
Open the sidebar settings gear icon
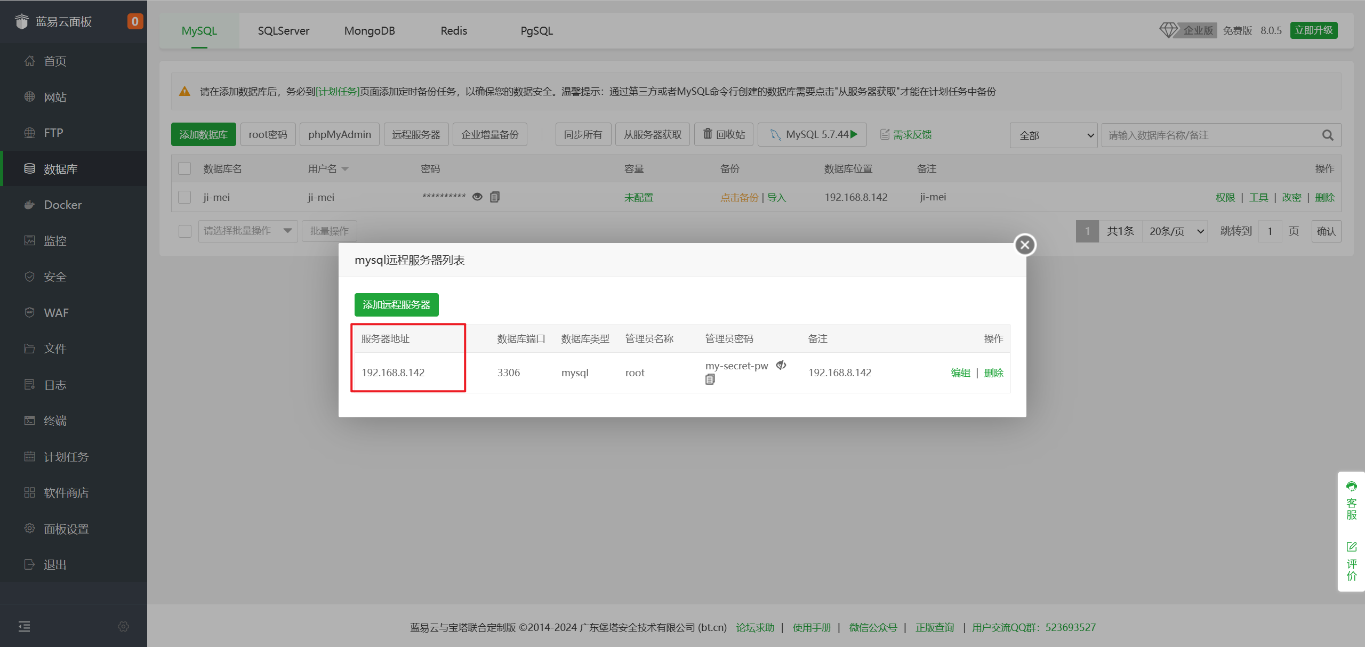pos(123,626)
